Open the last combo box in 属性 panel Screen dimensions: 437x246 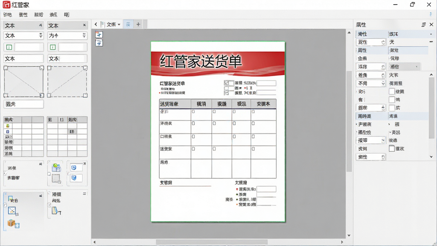click(371, 157)
